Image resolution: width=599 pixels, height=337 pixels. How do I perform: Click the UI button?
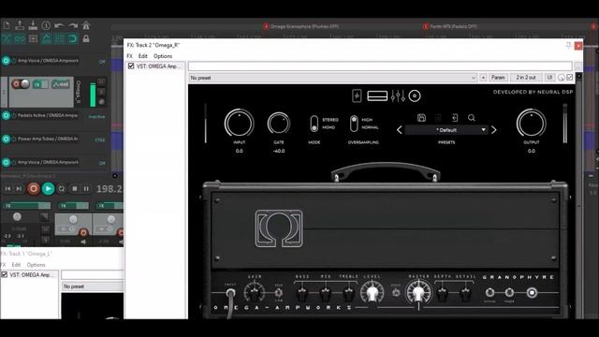pyautogui.click(x=549, y=78)
